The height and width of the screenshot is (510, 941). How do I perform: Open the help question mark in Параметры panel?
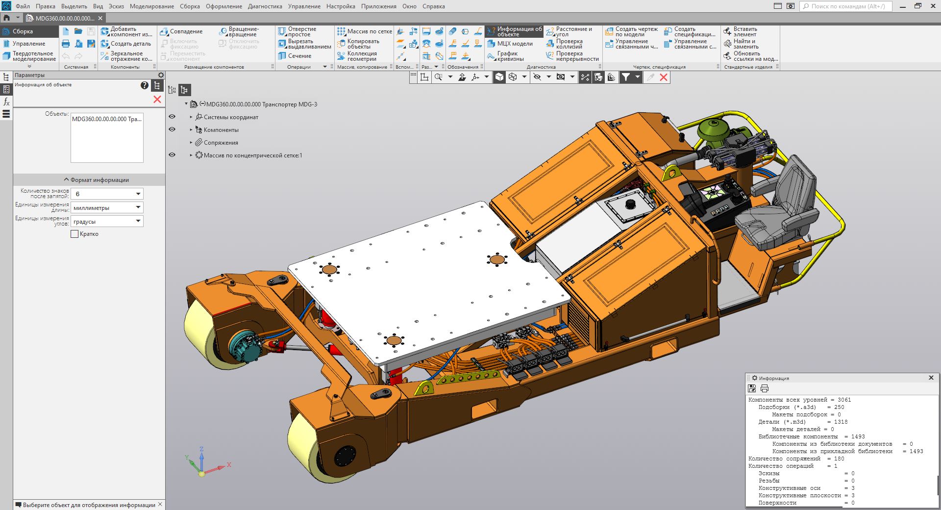[144, 85]
